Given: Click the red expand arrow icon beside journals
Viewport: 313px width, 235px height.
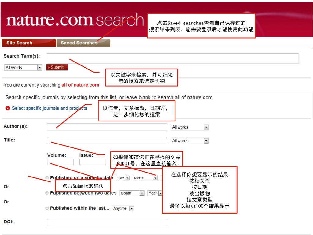Looking at the screenshot, I should [8, 108].
